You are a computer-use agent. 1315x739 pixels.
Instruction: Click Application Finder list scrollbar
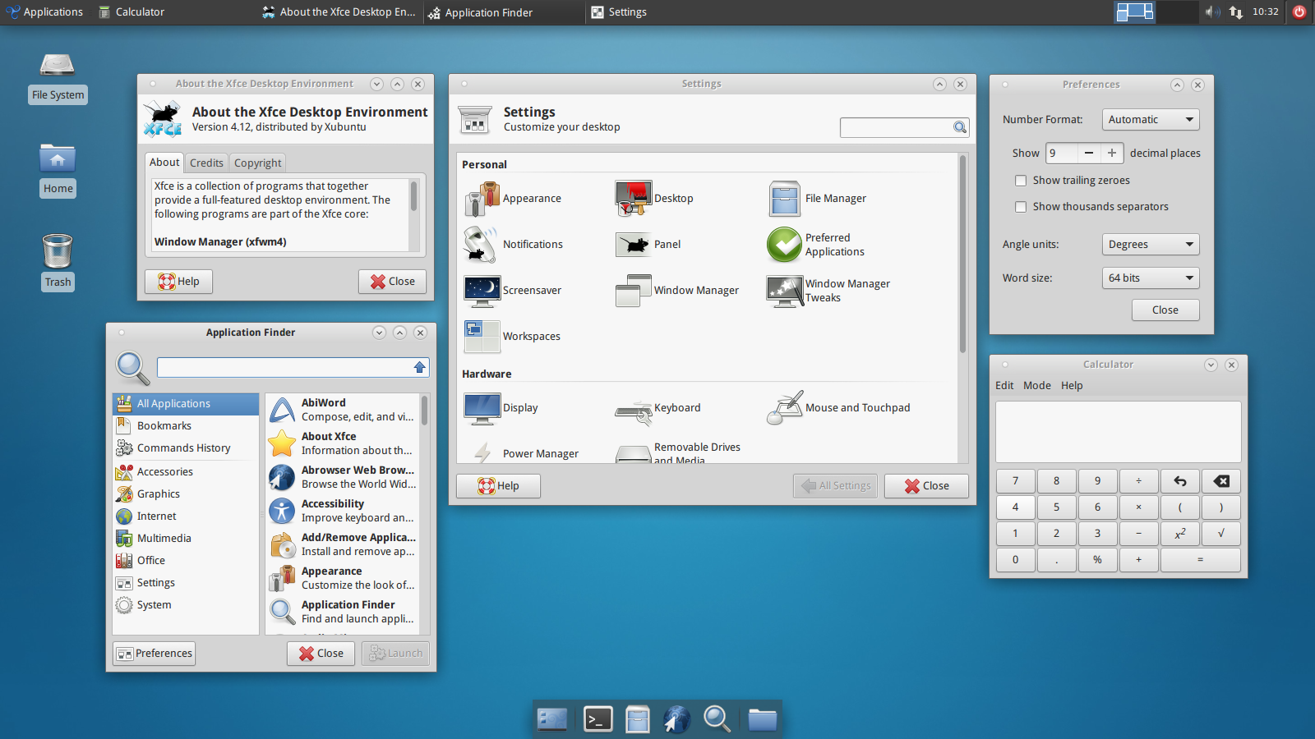tap(425, 410)
